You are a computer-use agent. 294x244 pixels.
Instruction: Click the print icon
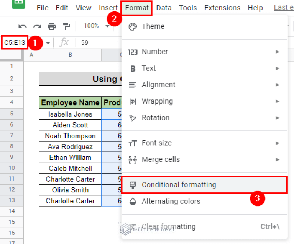(x=52, y=26)
